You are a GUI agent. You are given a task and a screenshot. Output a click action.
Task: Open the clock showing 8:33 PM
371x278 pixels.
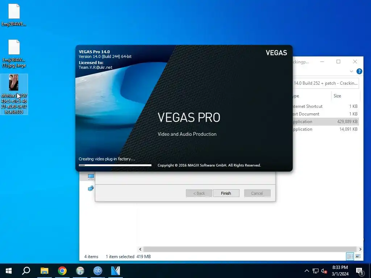coord(340,271)
